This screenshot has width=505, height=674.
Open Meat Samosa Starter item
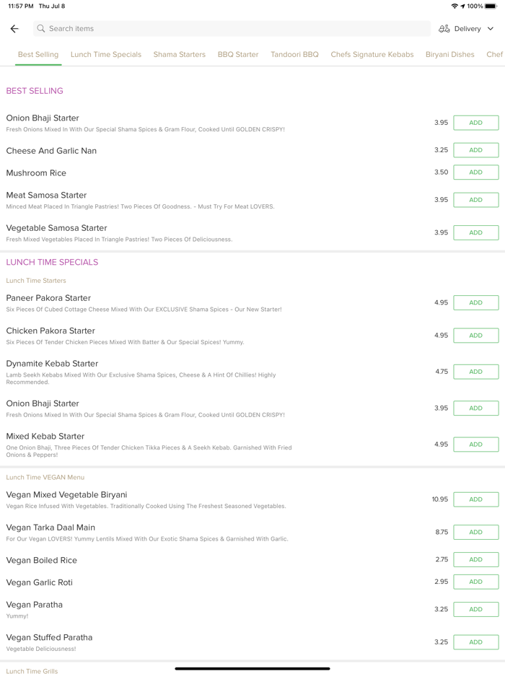pyautogui.click(x=46, y=196)
